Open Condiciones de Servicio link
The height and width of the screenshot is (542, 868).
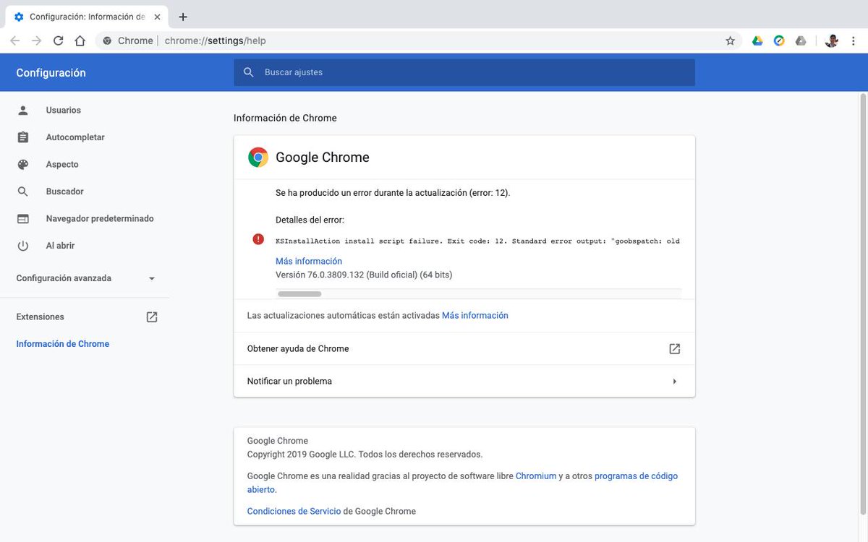pos(294,511)
